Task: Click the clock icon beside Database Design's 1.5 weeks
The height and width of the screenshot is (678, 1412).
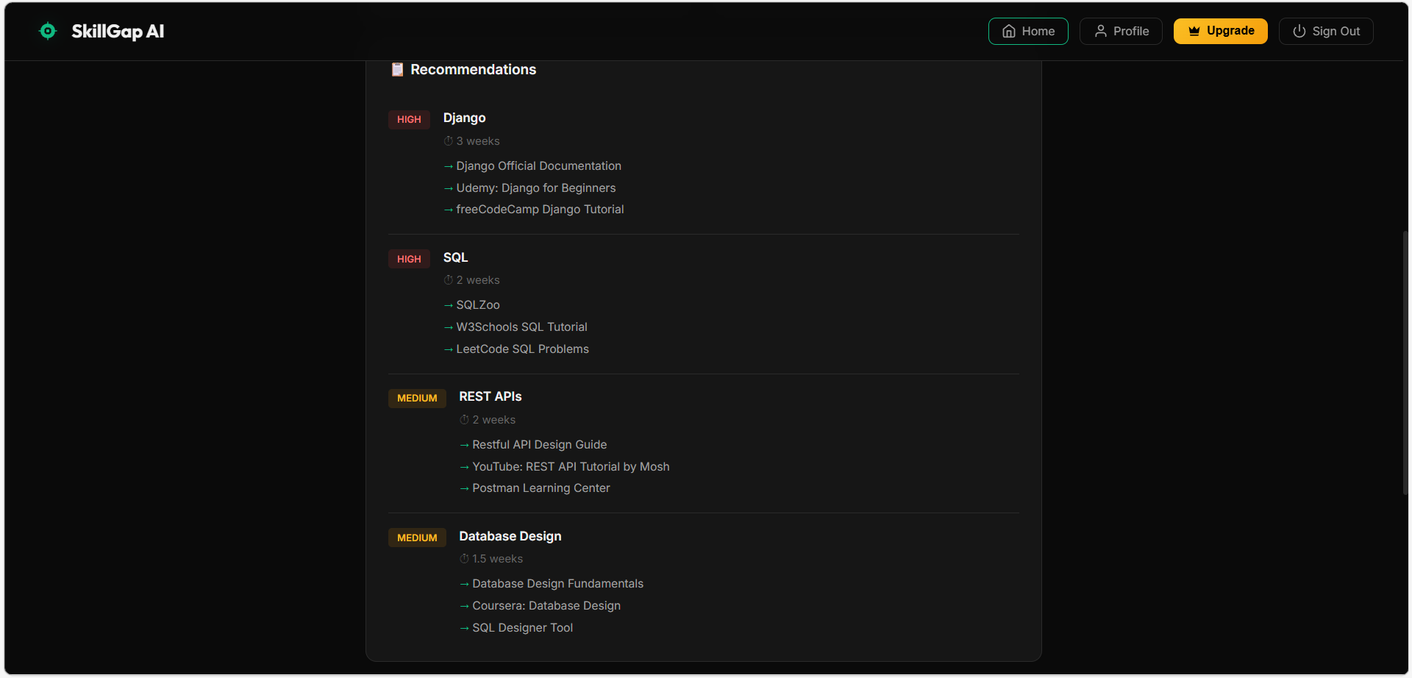Action: pyautogui.click(x=463, y=559)
